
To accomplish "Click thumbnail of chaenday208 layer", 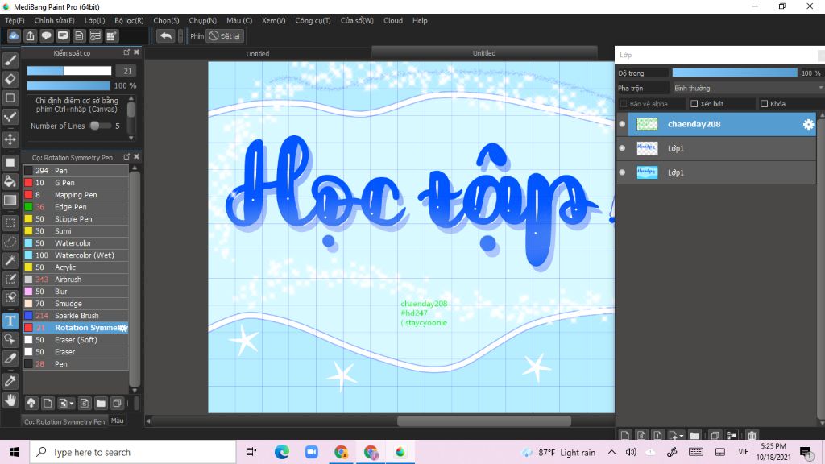I will 647,124.
